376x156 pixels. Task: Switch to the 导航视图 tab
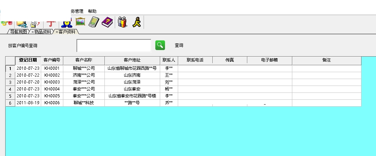pyautogui.click(x=18, y=32)
